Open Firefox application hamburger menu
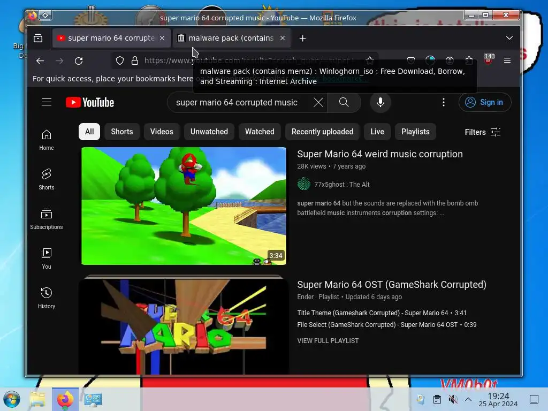Screen dimensions: 548x411 507,60
